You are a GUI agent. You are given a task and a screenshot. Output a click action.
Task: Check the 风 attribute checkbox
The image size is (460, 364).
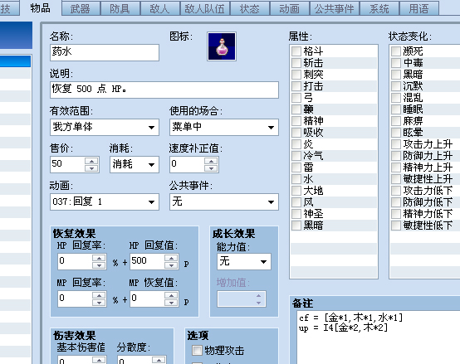[x=296, y=202]
